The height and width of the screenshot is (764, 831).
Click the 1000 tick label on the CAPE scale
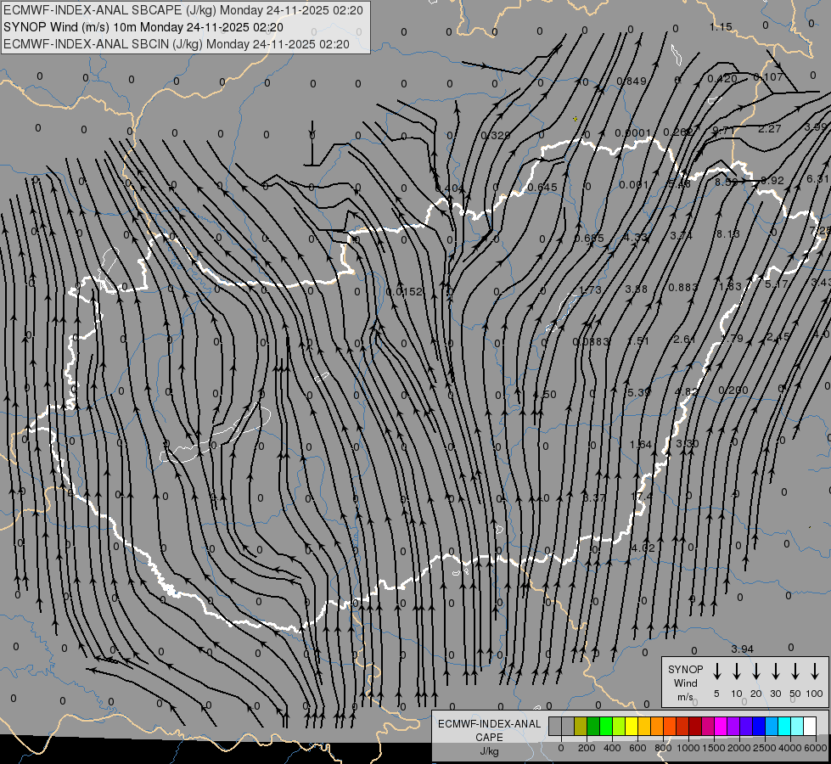pos(688,748)
